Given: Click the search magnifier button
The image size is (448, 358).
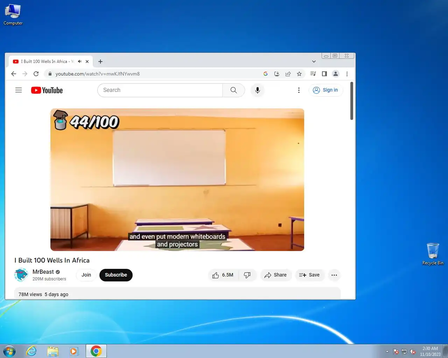Looking at the screenshot, I should (233, 90).
